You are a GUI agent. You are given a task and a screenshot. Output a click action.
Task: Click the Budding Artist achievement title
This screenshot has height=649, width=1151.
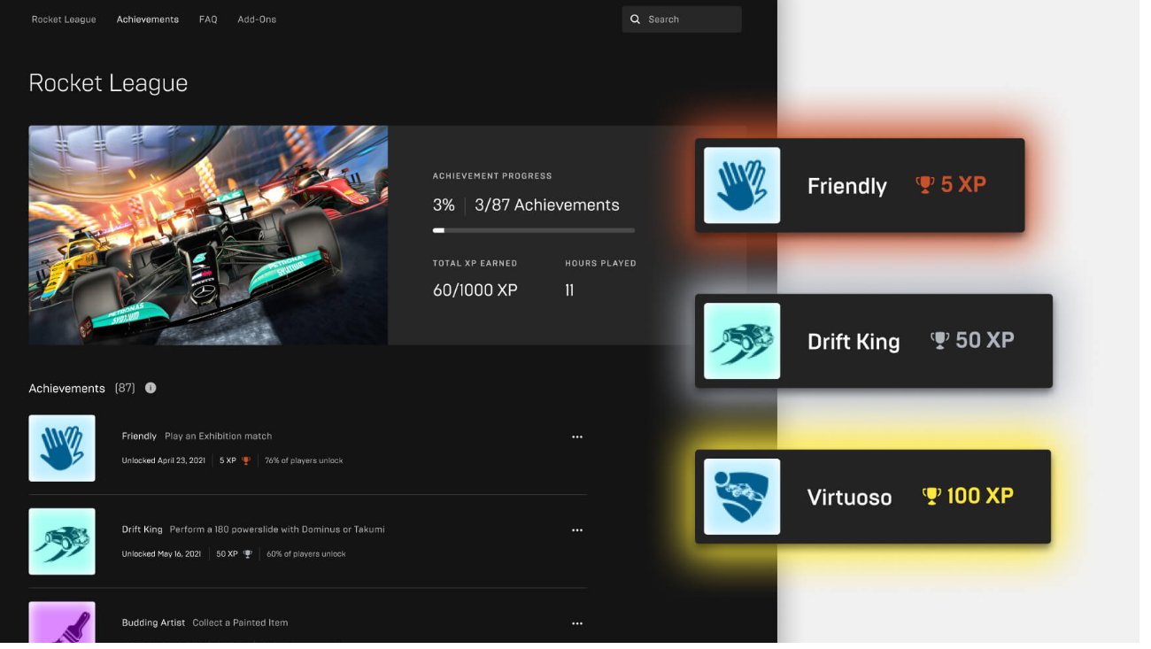pos(154,622)
